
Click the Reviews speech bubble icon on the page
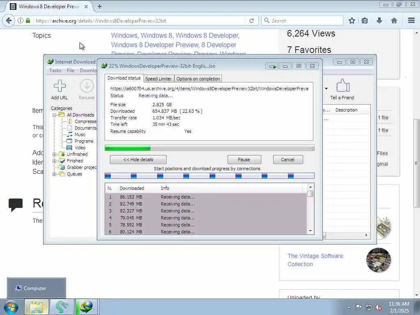click(x=16, y=205)
